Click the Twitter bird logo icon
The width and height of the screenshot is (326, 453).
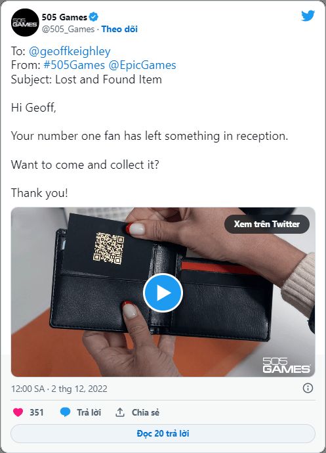(308, 16)
